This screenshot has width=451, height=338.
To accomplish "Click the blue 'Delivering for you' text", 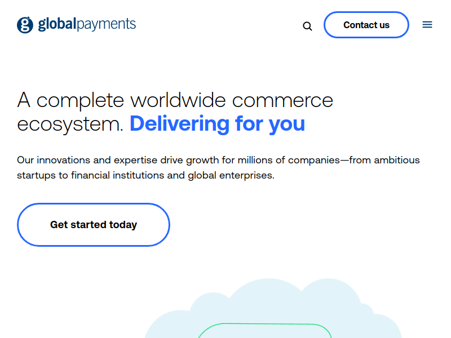I will 217,123.
